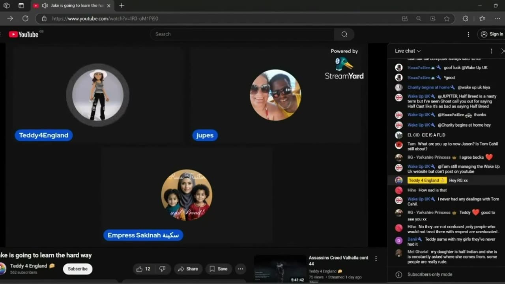Click the Danii chat avatar
505x284 pixels.
coord(399,240)
